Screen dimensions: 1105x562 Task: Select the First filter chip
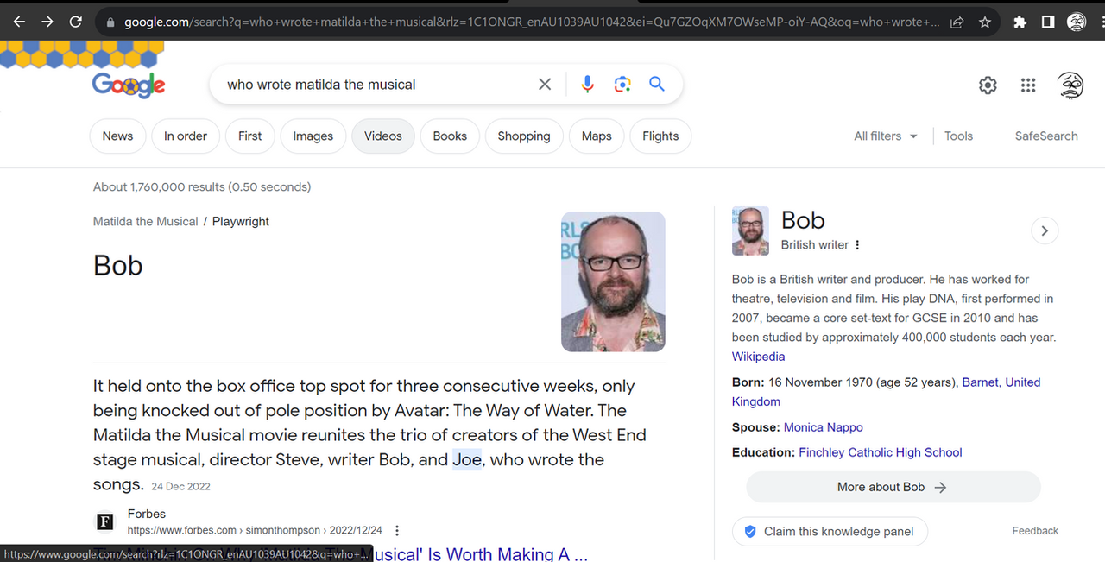pos(249,136)
